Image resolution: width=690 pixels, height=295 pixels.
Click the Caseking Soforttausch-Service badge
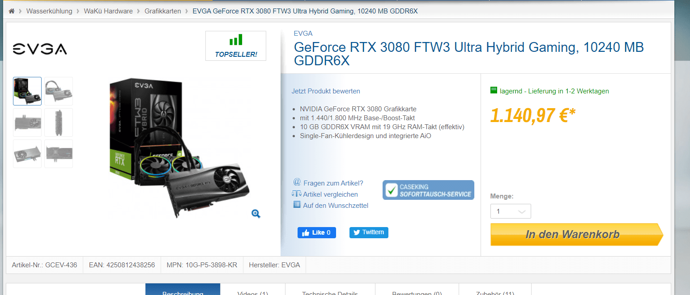428,190
